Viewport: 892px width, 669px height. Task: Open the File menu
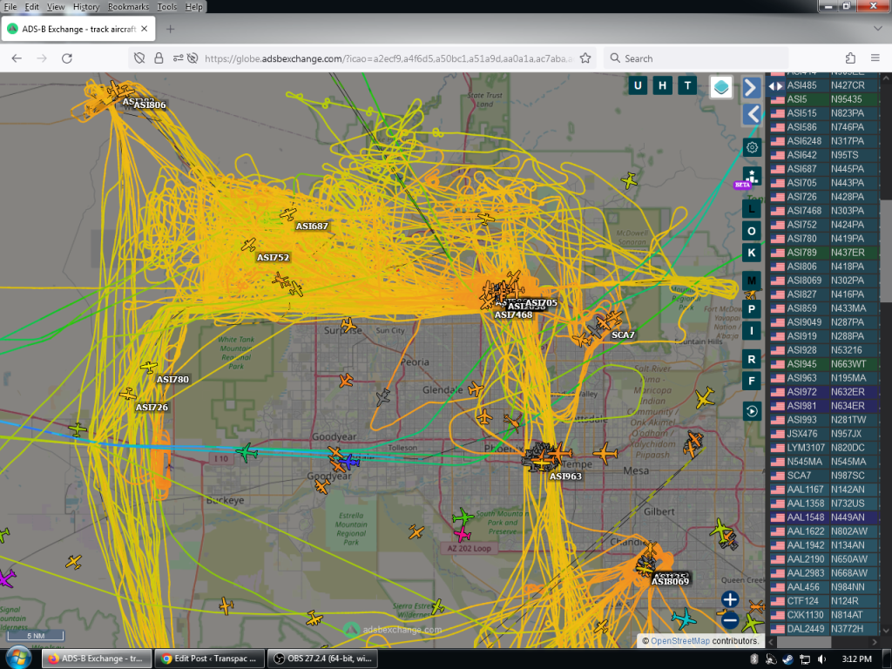click(10, 7)
